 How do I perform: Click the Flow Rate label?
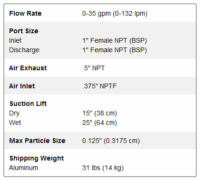pyautogui.click(x=25, y=13)
